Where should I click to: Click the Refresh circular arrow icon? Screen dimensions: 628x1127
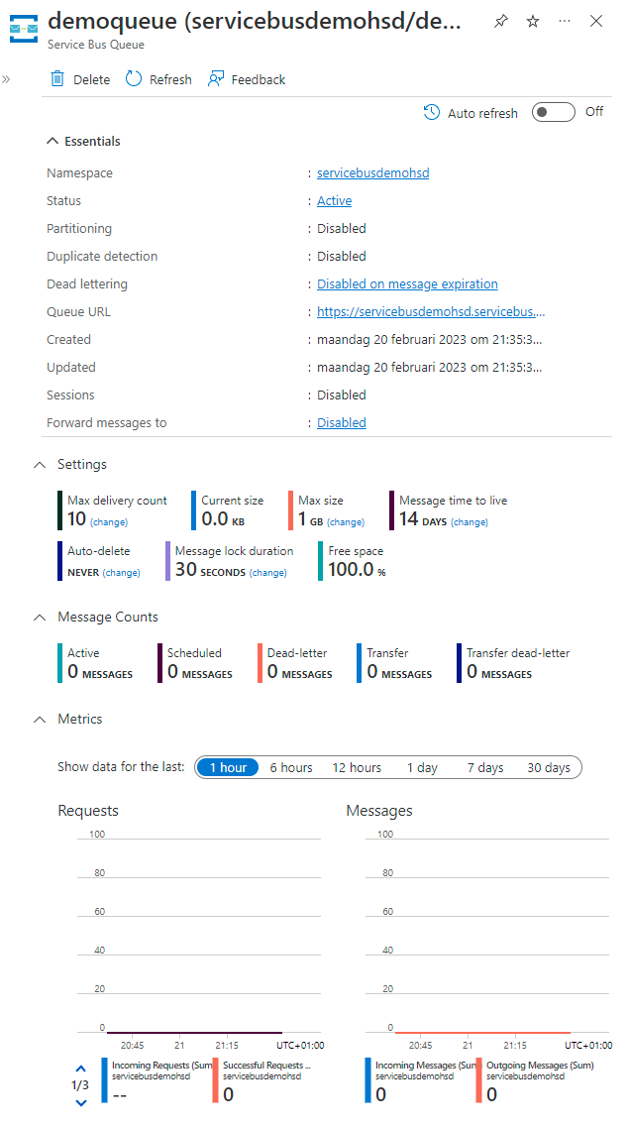[134, 79]
